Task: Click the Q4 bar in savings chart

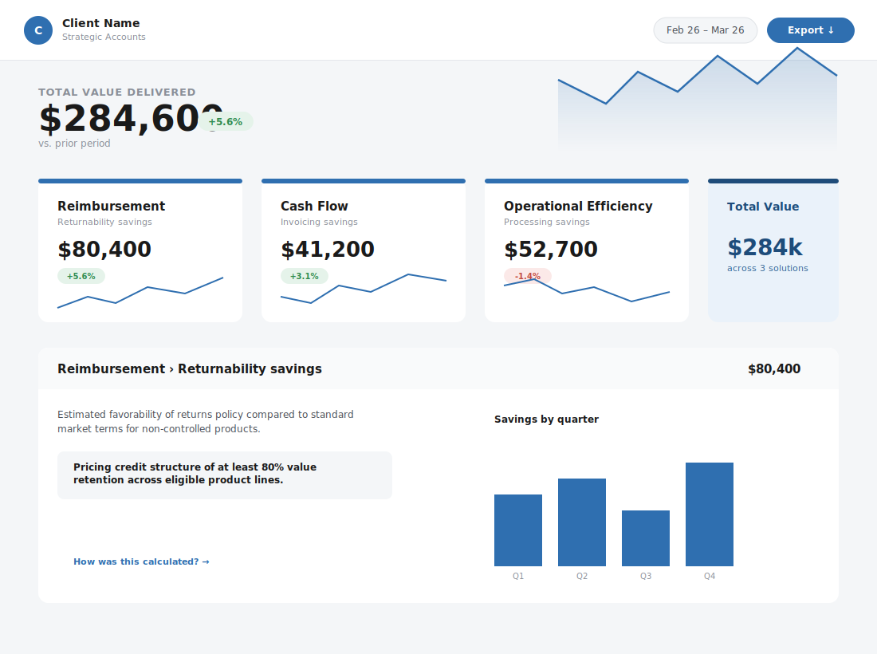Action: tap(710, 514)
